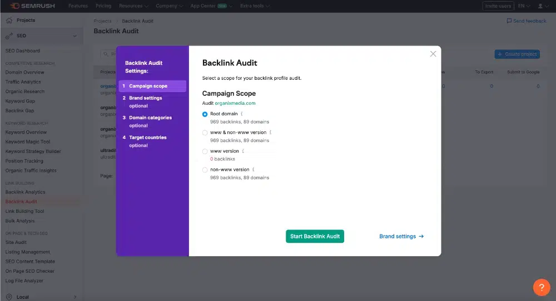Viewport: 556px width, 301px height.
Task: Close the Backlink Audit dialog
Action: point(433,54)
